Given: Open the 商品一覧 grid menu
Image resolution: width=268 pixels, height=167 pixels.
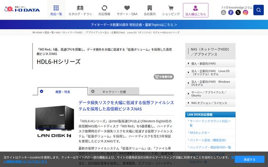Looking at the screenshot, I should [56, 10].
